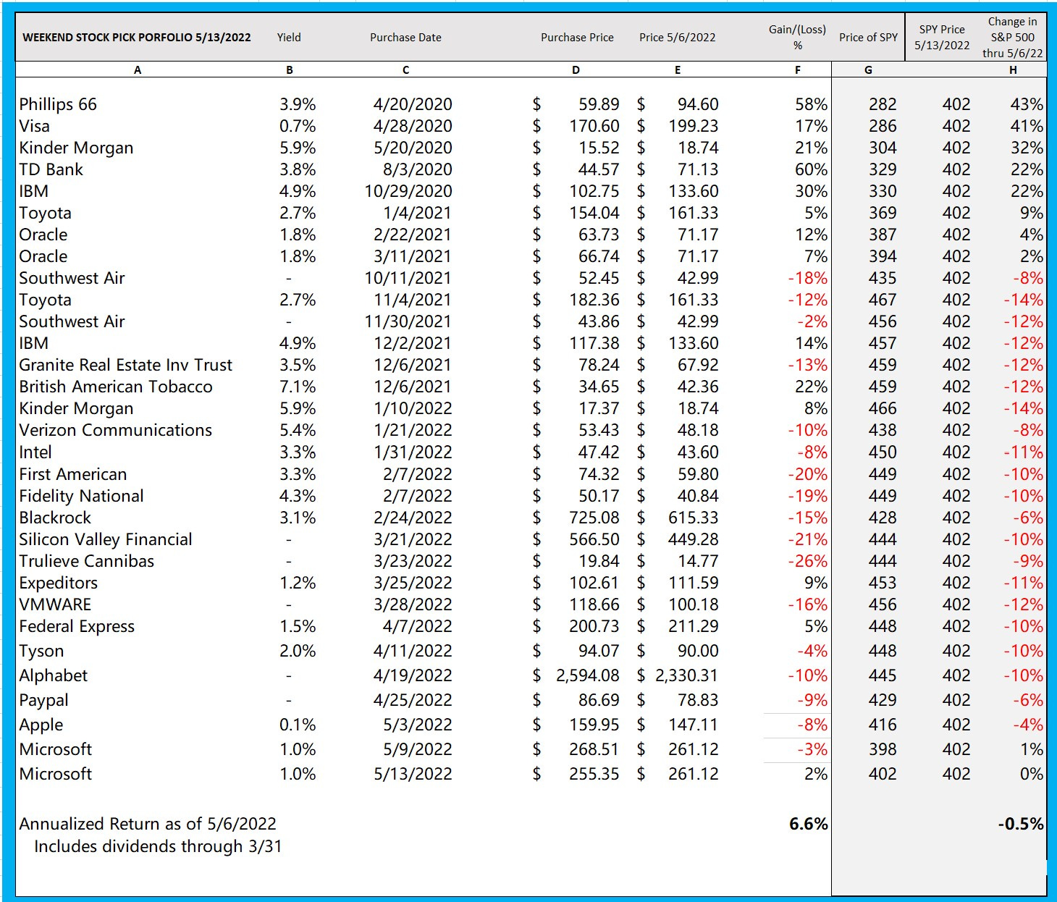Click Includes dividends through 3/31 note

(x=158, y=846)
